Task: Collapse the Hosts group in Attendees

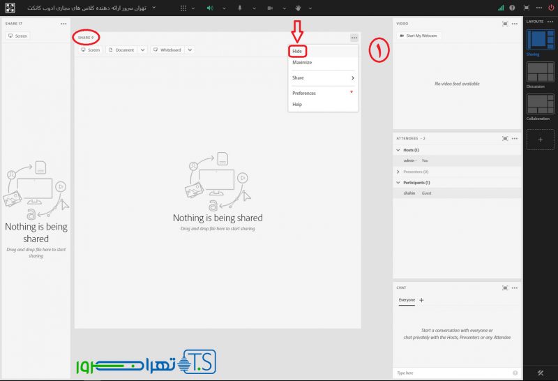Action: 398,150
